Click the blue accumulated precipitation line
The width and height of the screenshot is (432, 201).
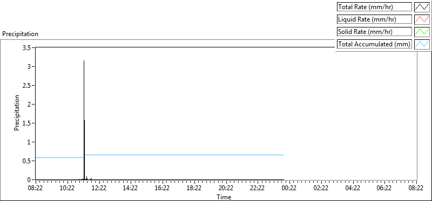pyautogui.click(x=184, y=155)
